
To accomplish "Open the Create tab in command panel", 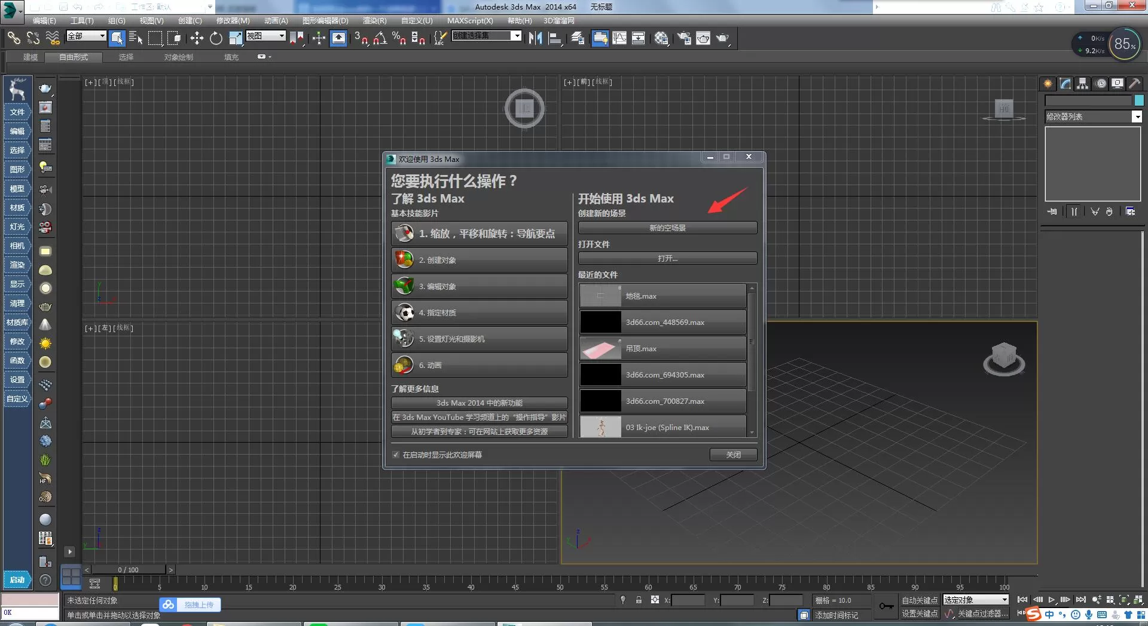I will pyautogui.click(x=1048, y=84).
